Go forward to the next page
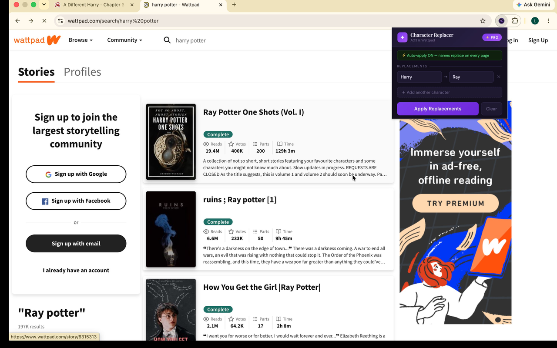Image resolution: width=557 pixels, height=348 pixels. click(31, 21)
